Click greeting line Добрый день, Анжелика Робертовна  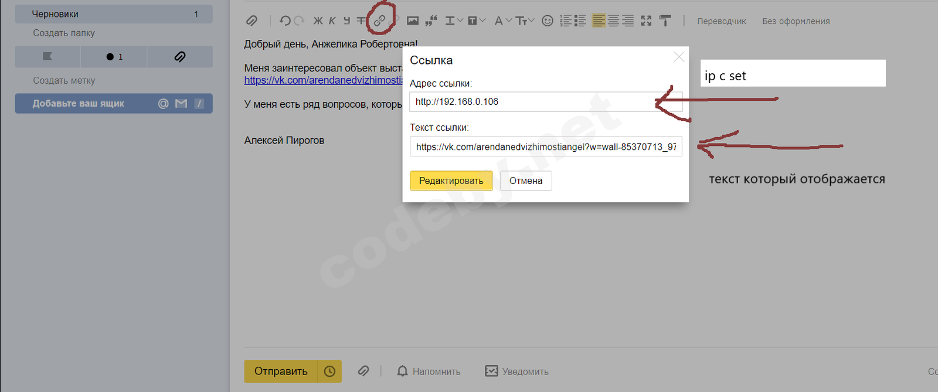tap(330, 43)
